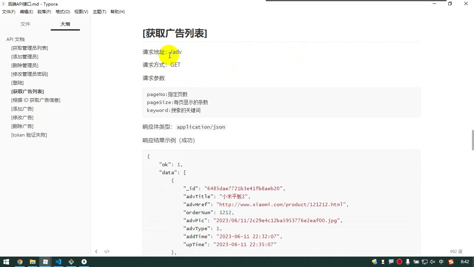Screen dimensions: 474x267
Task: Jump to [删除广告] outline entry
Action: (22, 126)
